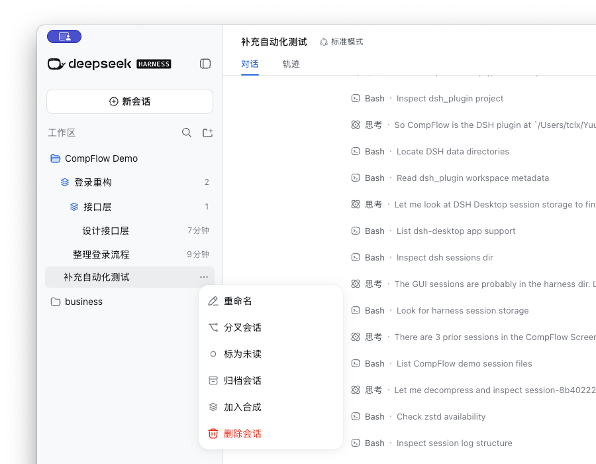The image size is (596, 464).
Task: Open workspace search magnifier icon
Action: click(186, 133)
